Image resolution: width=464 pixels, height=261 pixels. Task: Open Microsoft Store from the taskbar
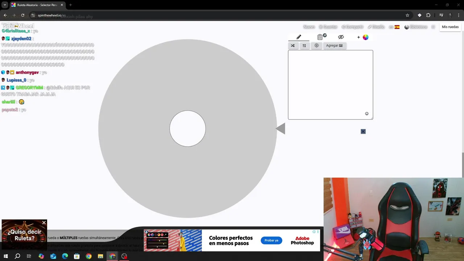pyautogui.click(x=76, y=256)
